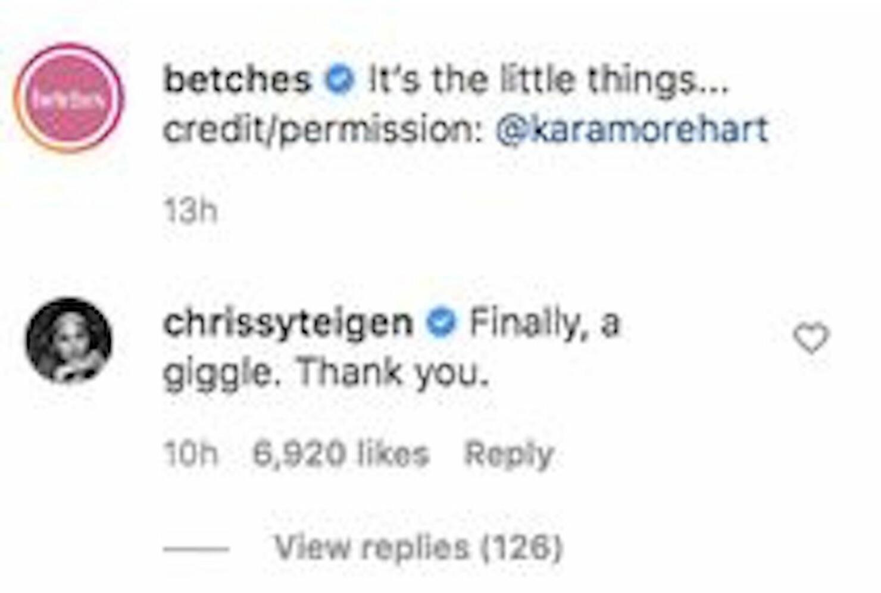
Task: Open the chrissyteigen username link
Action: pyautogui.click(x=288, y=324)
